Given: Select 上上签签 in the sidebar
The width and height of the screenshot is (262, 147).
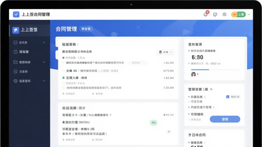Looking at the screenshot, I should coord(30,30).
